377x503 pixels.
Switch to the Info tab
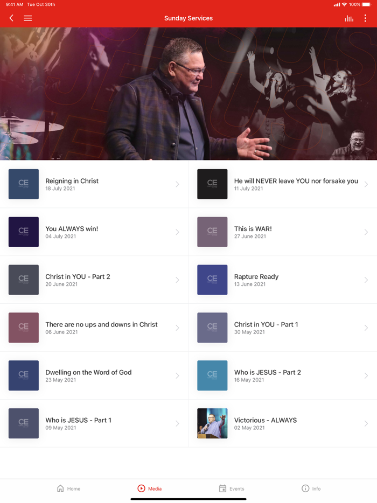tap(311, 488)
